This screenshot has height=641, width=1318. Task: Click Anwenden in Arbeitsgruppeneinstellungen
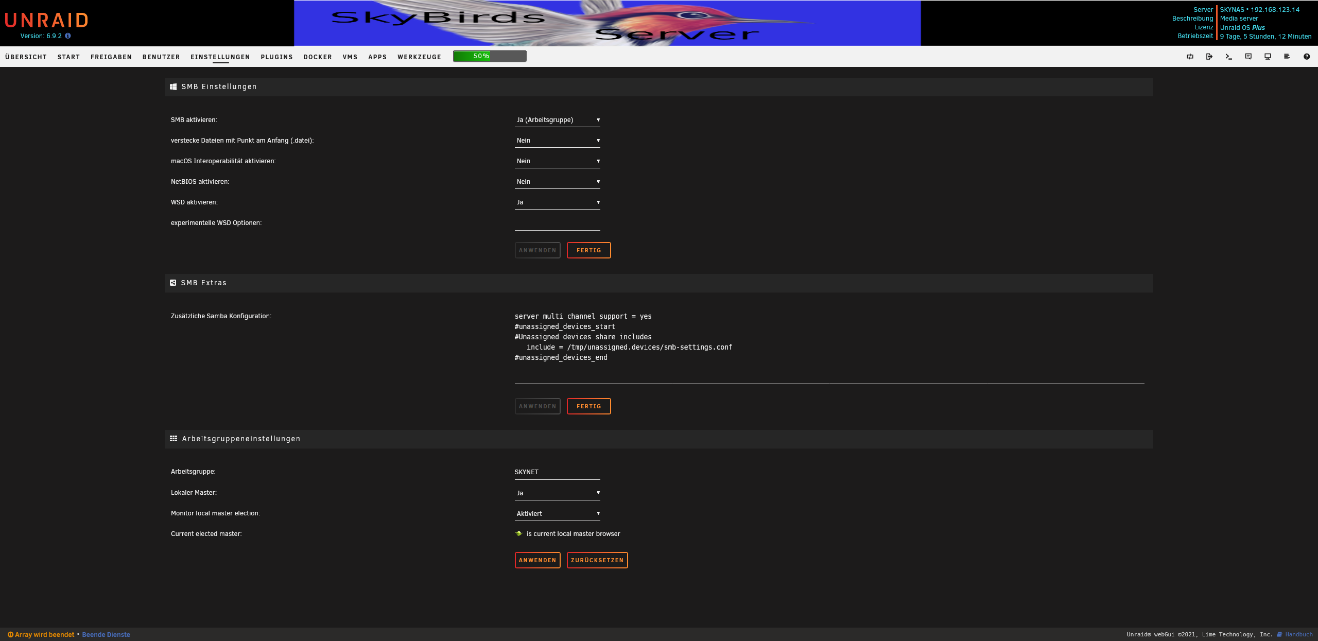click(x=537, y=560)
